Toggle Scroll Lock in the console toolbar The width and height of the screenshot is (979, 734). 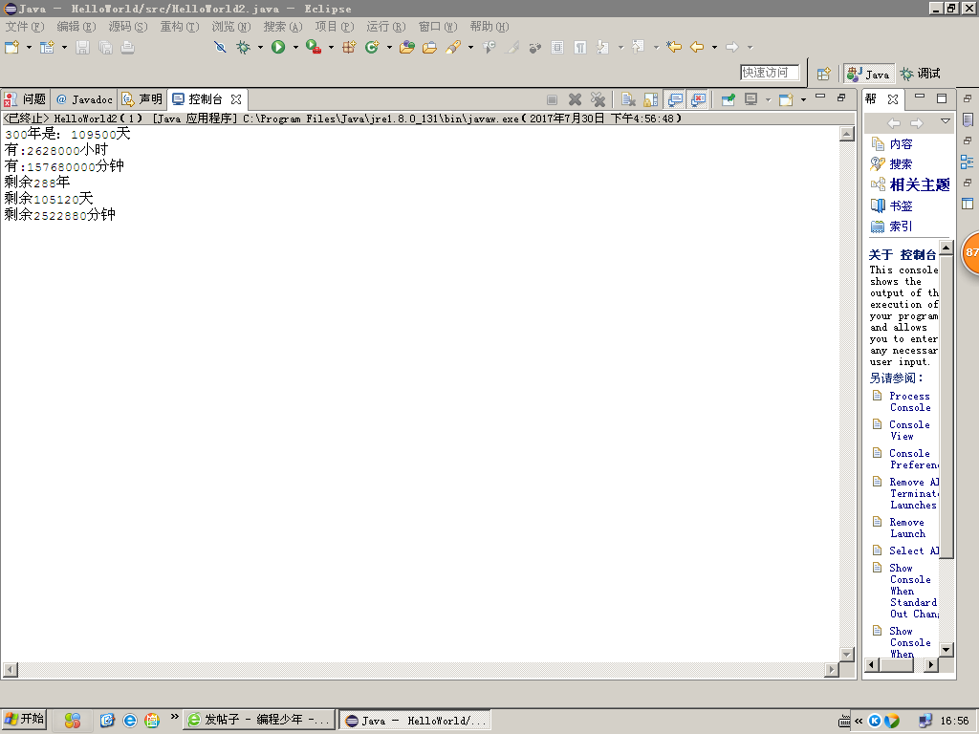click(651, 99)
